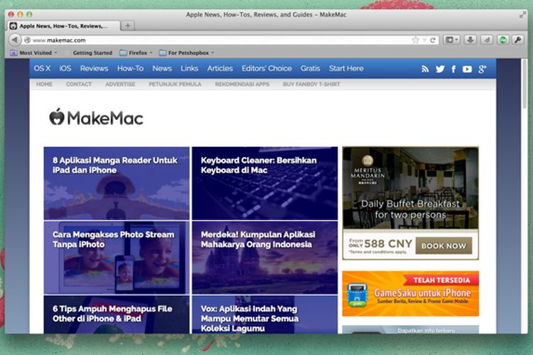Open the Keyboard Cleaner article tile
Viewport: 533px width, 355px height.
(265, 183)
